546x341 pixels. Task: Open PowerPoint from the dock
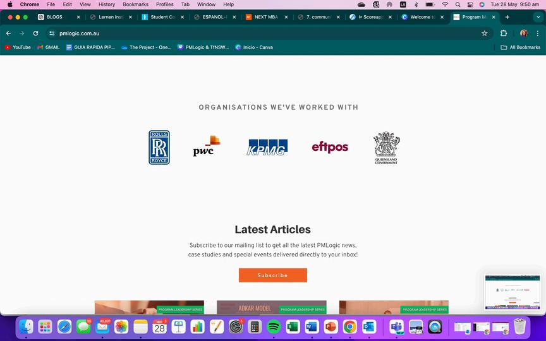tap(331, 326)
